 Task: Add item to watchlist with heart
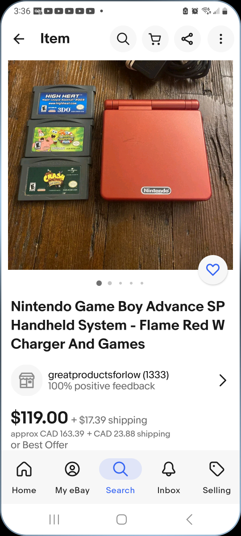click(213, 270)
